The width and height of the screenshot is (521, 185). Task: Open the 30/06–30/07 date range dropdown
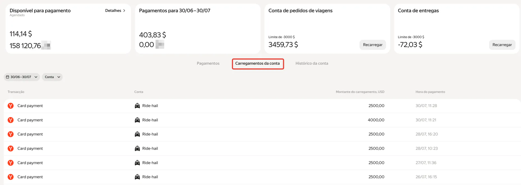tap(22, 77)
